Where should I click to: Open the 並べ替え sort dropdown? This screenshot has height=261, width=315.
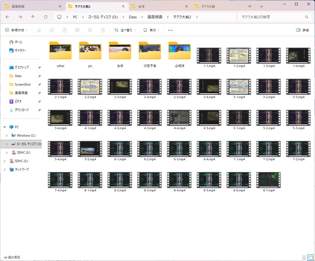click(x=125, y=30)
